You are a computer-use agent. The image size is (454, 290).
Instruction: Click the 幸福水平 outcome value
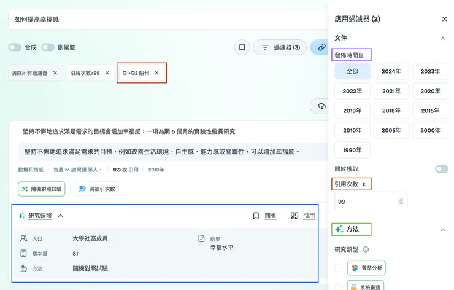click(x=222, y=248)
